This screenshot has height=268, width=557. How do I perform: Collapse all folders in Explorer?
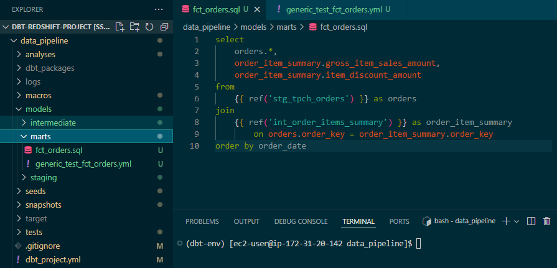164,27
